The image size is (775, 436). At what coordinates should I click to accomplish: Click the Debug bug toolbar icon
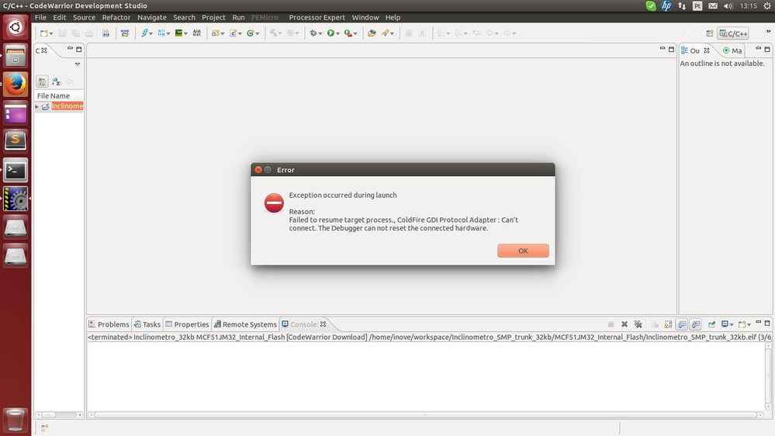pos(313,33)
